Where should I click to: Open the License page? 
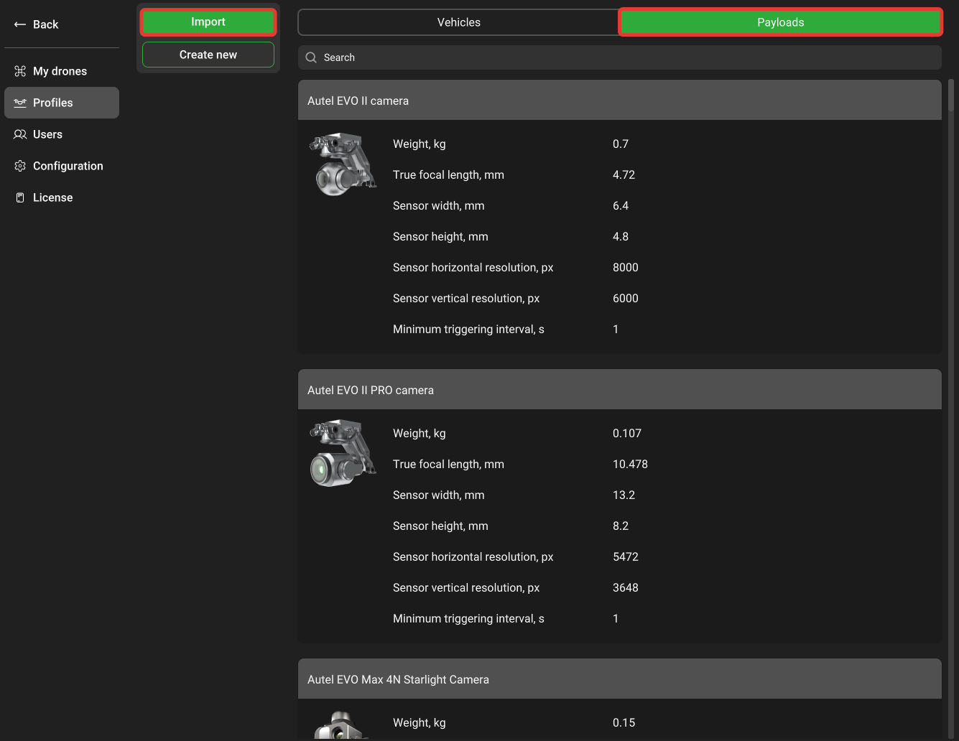pos(62,197)
